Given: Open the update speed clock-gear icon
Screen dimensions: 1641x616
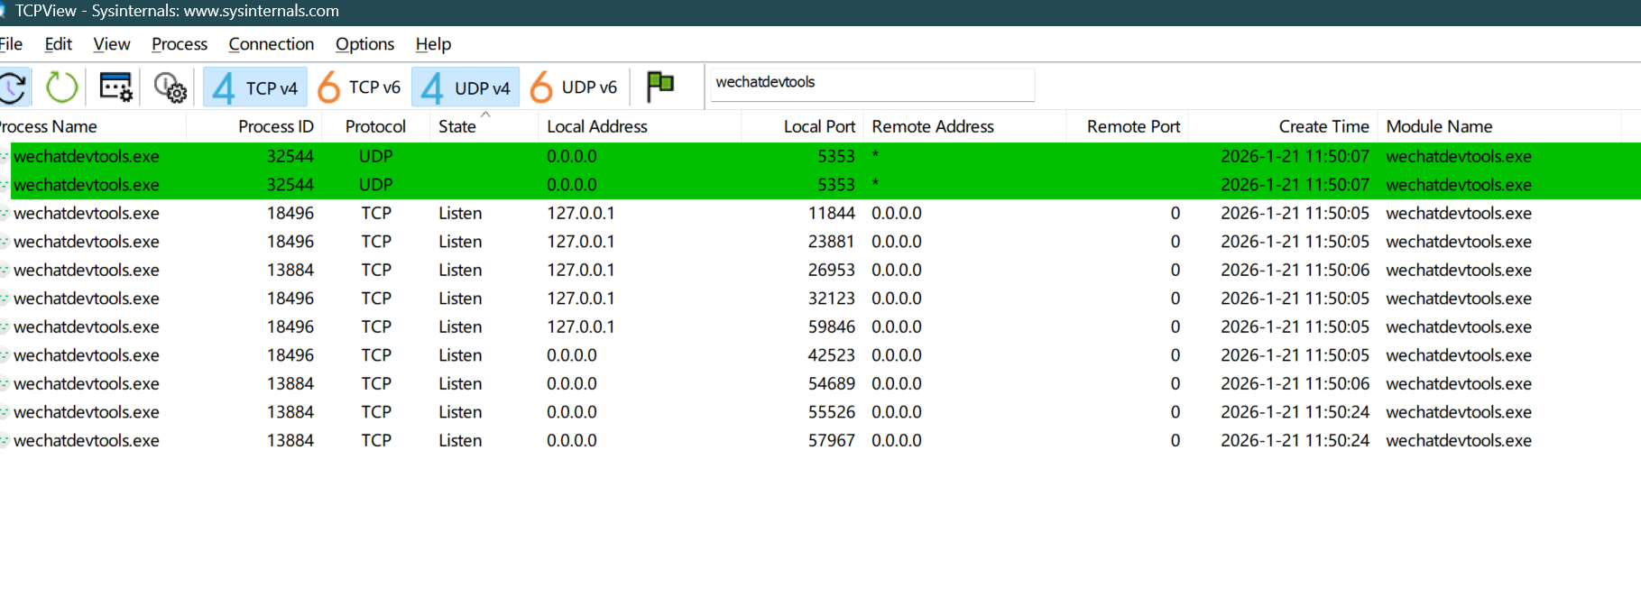Looking at the screenshot, I should pos(170,87).
